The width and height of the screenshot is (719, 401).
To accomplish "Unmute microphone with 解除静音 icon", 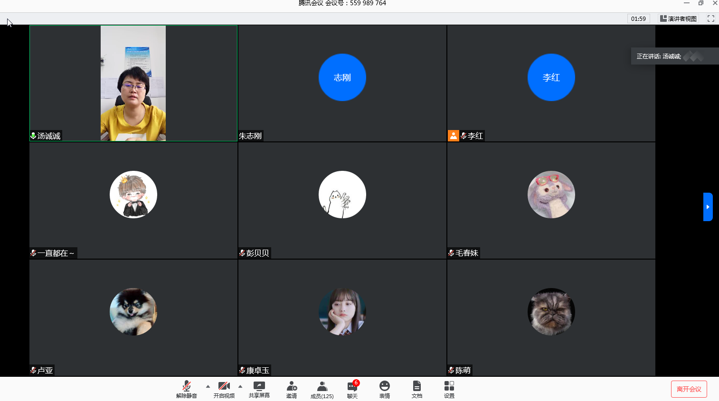I will 187,389.
